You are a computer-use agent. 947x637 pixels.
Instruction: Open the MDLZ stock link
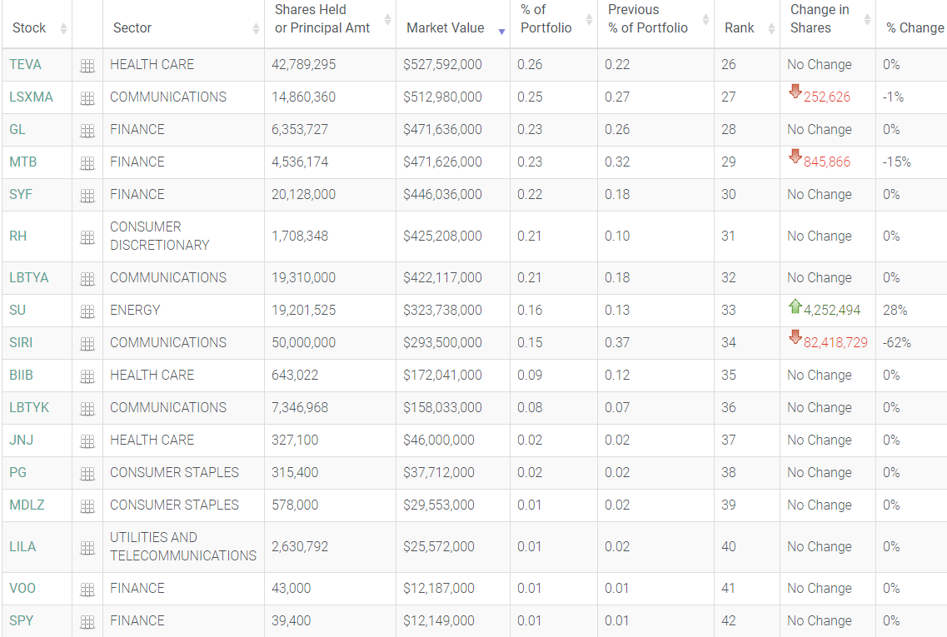27,505
